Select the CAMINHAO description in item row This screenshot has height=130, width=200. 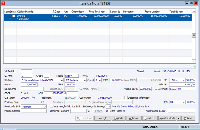[x=23, y=19]
